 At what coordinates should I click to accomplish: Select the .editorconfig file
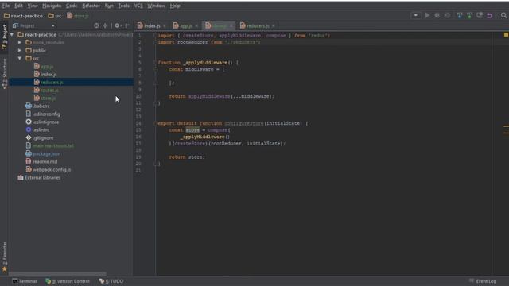click(46, 114)
